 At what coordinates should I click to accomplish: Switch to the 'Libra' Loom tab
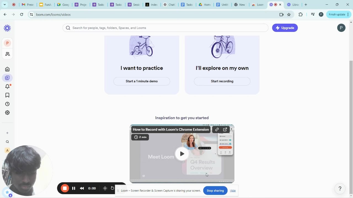293,5
